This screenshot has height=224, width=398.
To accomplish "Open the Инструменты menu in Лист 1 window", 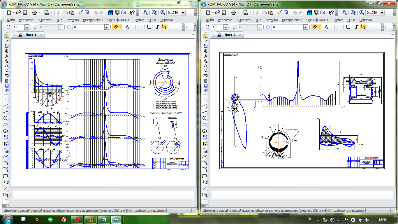I will point(93,20).
